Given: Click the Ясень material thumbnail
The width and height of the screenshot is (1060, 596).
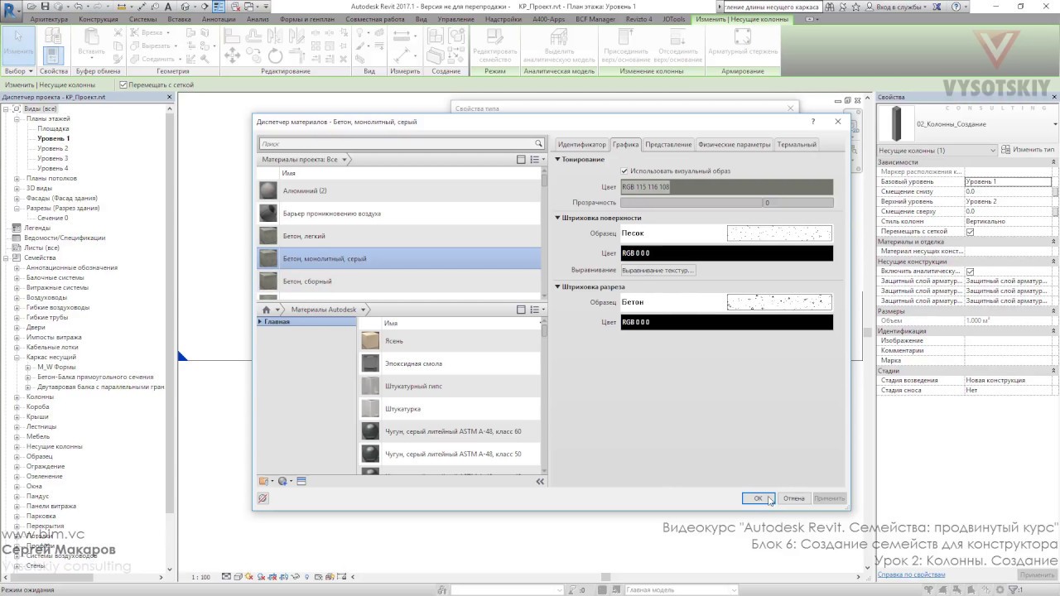Looking at the screenshot, I should [x=370, y=340].
